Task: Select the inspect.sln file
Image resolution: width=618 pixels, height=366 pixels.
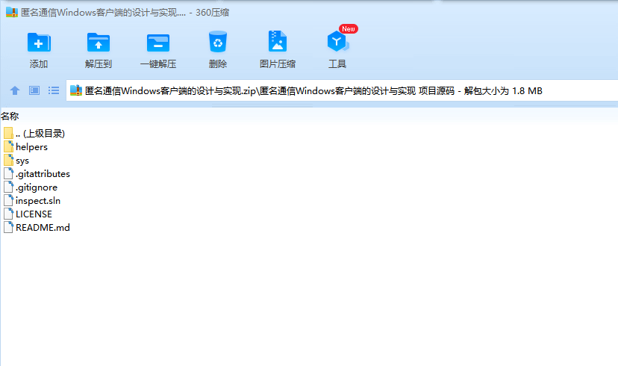Action: (32, 200)
